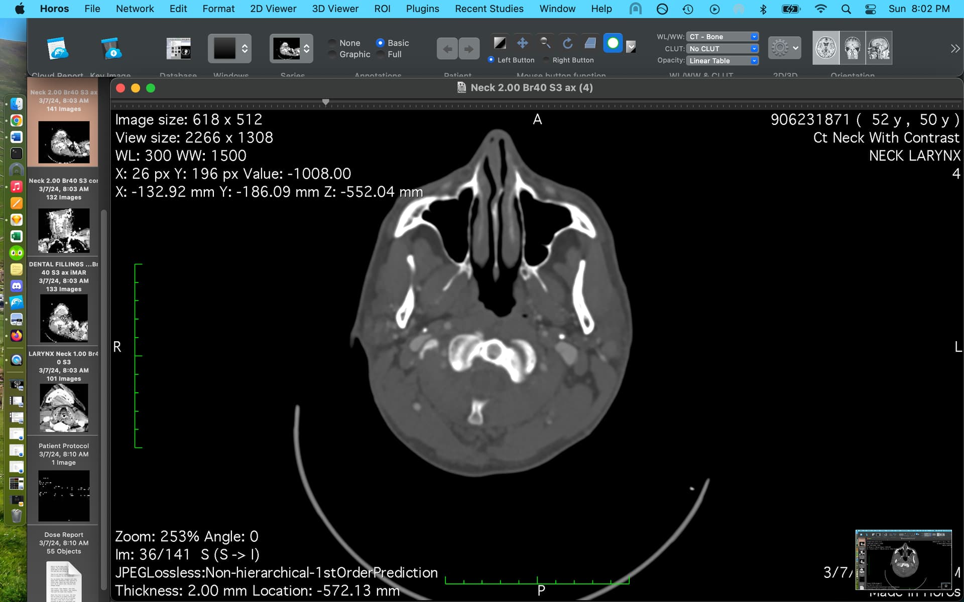Open LARYNX Neck 1.00 series thumbnail
The height and width of the screenshot is (602, 964).
point(64,407)
